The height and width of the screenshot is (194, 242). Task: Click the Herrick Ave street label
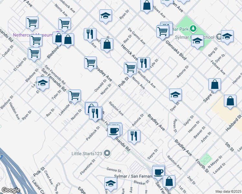pyautogui.click(x=129, y=52)
